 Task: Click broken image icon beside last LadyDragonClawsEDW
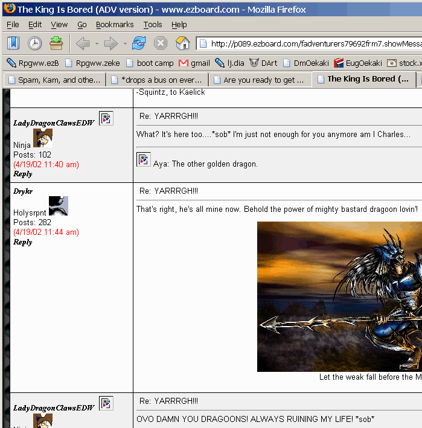(106, 403)
